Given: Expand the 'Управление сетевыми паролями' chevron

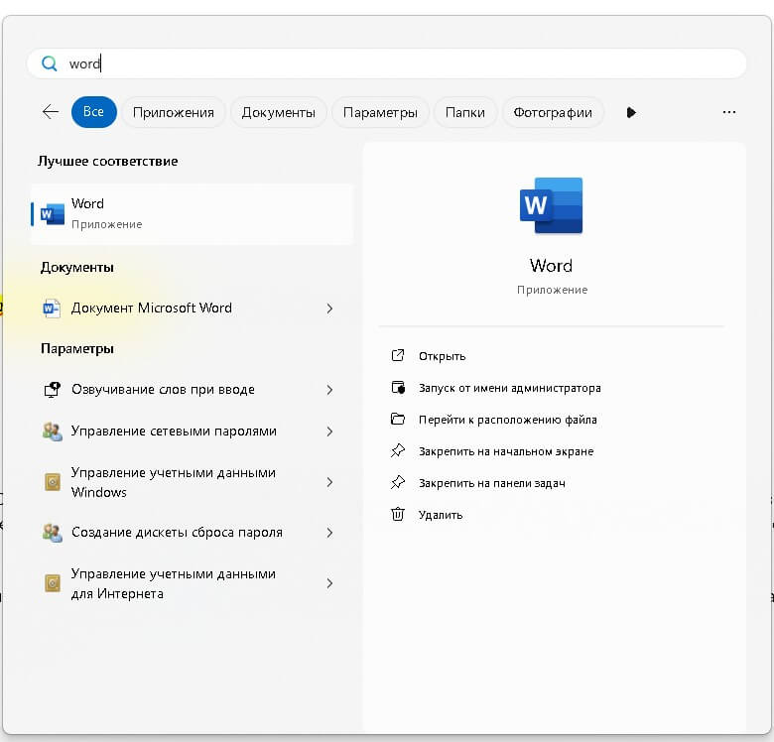Looking at the screenshot, I should click(329, 432).
